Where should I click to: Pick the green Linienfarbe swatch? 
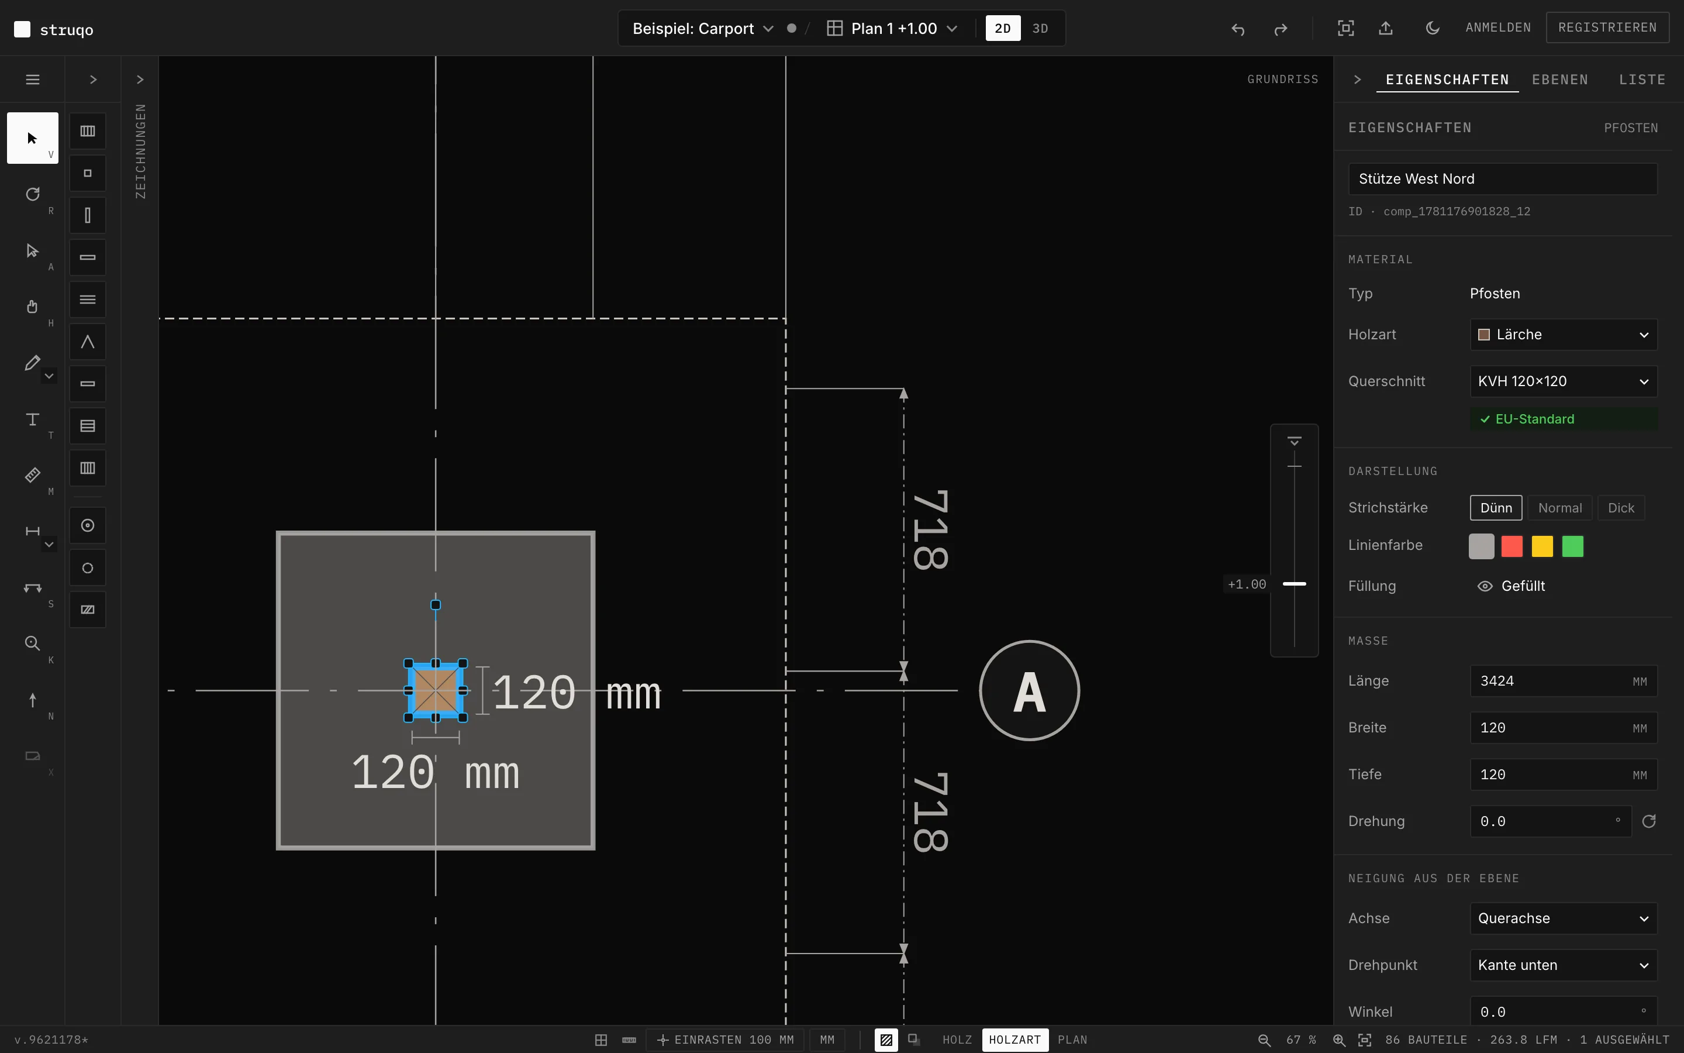pos(1573,547)
